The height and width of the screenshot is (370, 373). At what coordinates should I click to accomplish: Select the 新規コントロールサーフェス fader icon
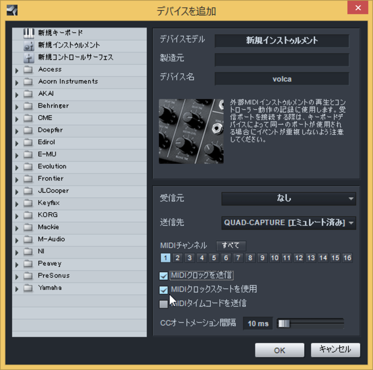pyautogui.click(x=29, y=57)
